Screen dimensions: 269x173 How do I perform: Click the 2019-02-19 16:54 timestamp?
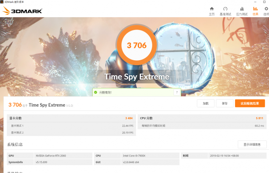pos(225,156)
